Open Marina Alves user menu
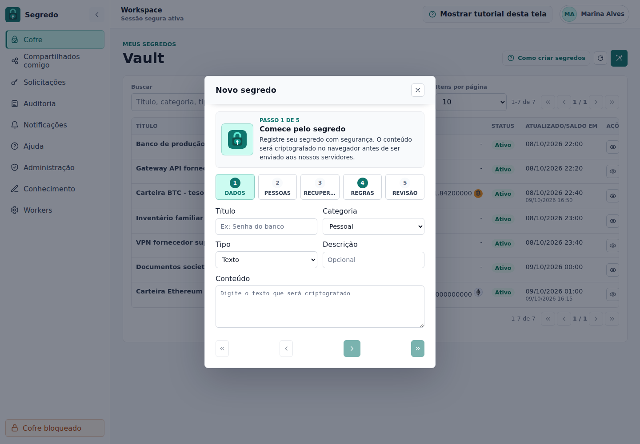 coord(594,14)
